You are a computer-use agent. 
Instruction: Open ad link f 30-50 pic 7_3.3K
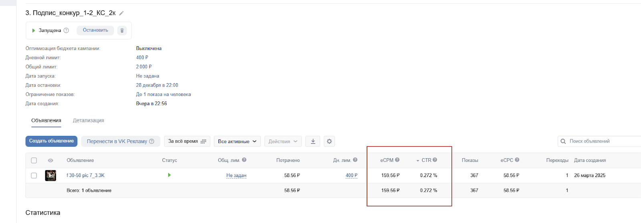pyautogui.click(x=85, y=175)
